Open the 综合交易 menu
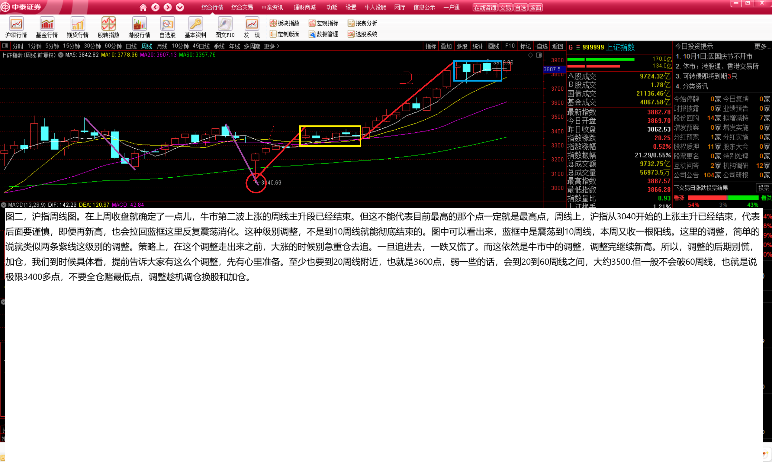 click(x=242, y=8)
